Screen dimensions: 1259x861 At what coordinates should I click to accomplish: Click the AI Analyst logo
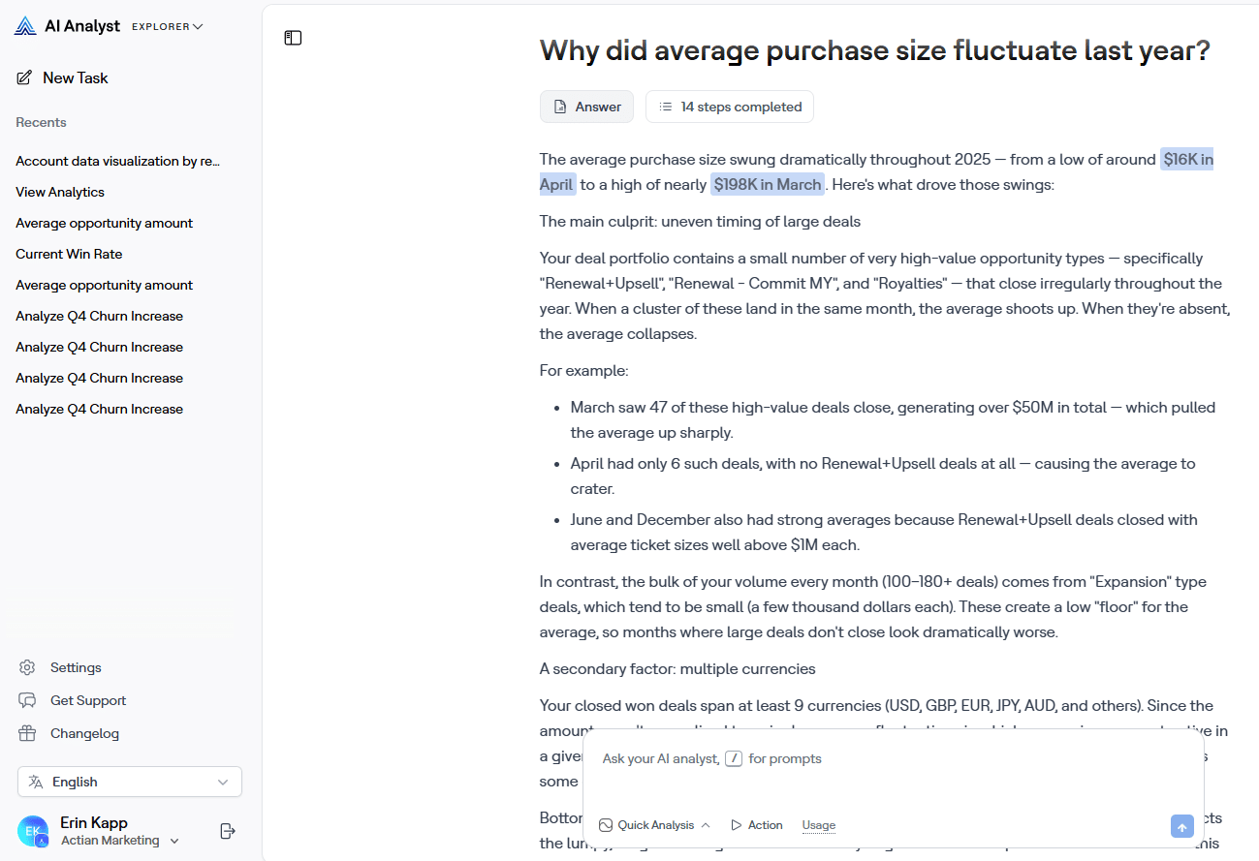tap(25, 26)
